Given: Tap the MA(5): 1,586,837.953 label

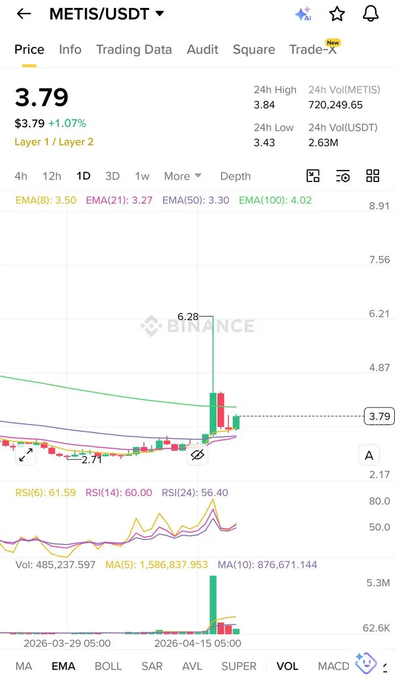Looking at the screenshot, I should [156, 564].
